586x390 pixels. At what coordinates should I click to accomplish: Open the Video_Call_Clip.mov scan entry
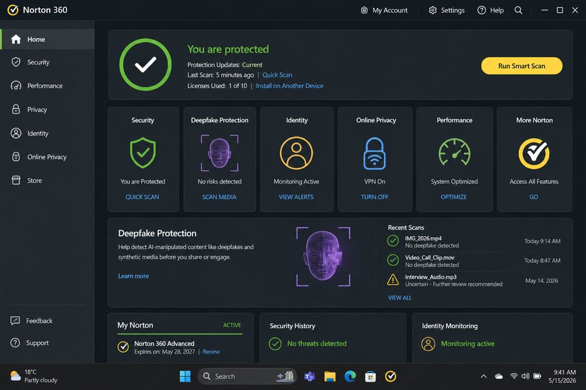474,261
